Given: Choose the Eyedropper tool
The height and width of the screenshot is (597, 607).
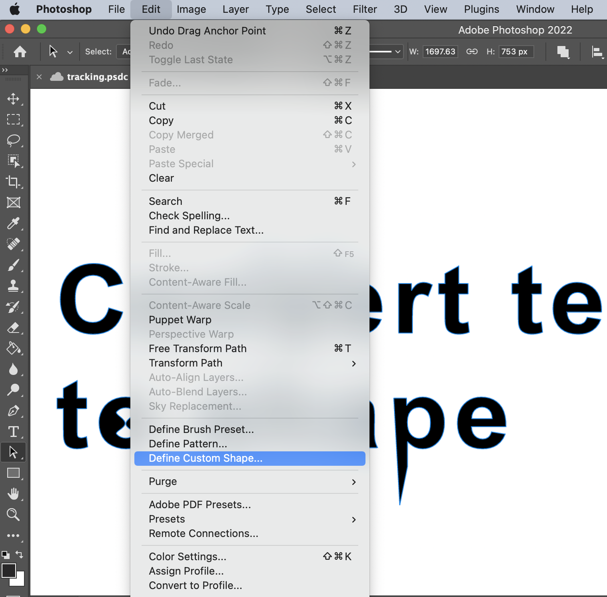Looking at the screenshot, I should pos(13,223).
